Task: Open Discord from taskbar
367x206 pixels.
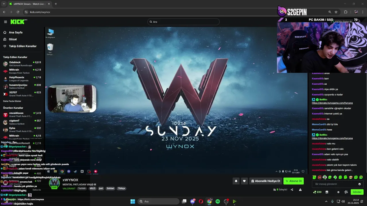Action: point(193,201)
